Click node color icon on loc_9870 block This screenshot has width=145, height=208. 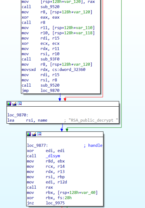pos(9,104)
